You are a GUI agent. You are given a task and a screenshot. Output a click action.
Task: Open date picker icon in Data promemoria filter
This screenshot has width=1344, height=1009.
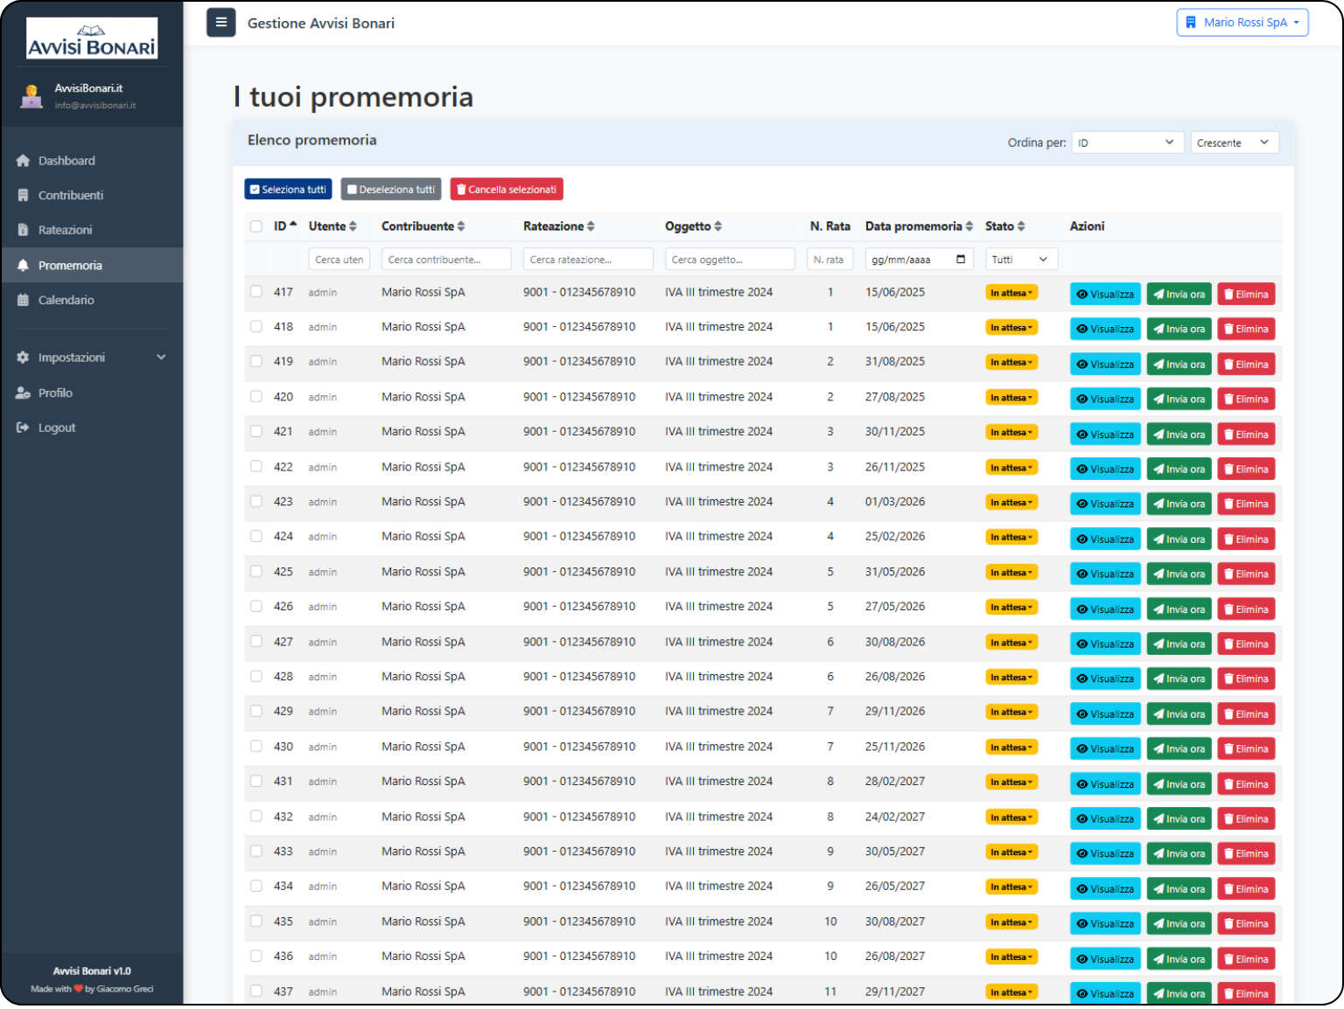coord(961,260)
